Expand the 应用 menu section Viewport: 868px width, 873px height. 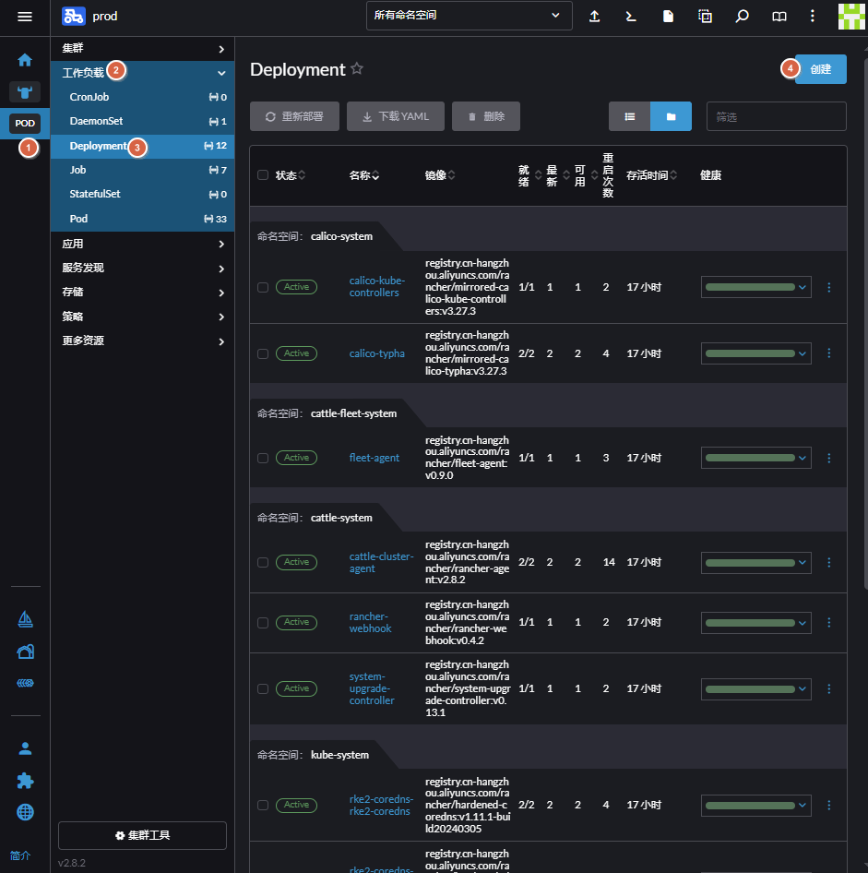pos(142,244)
